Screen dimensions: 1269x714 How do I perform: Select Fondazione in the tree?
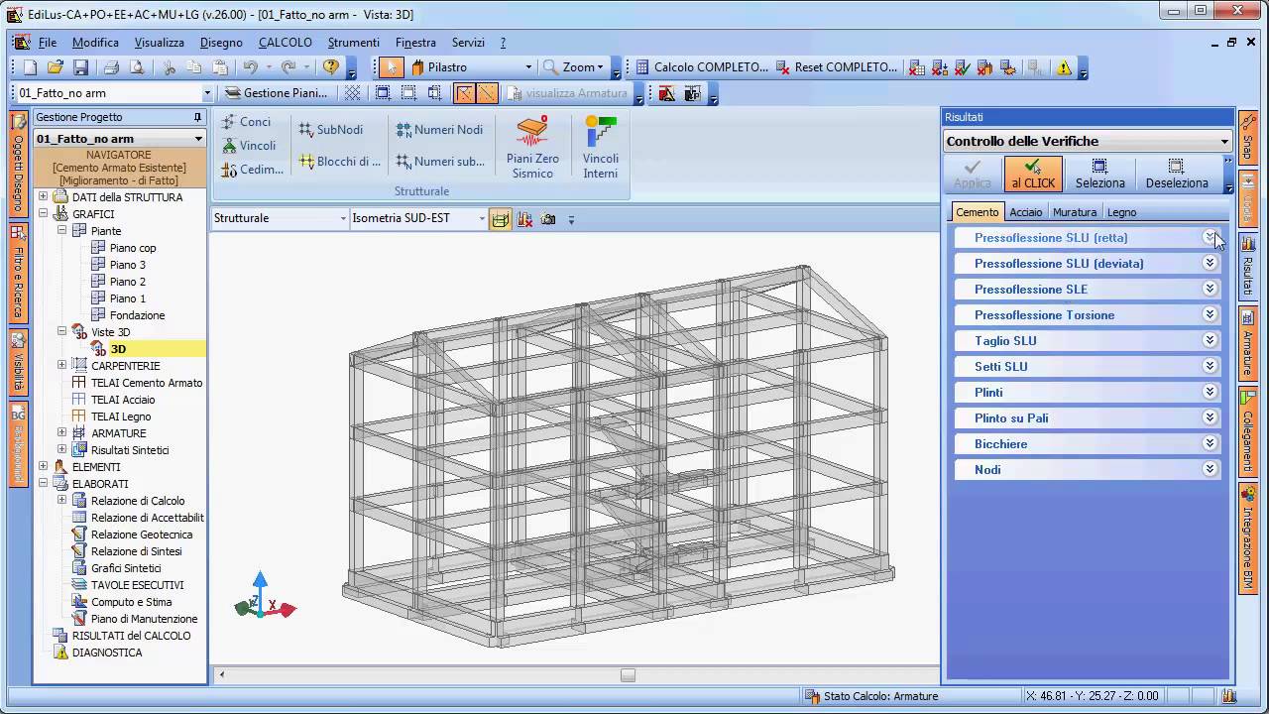137,315
